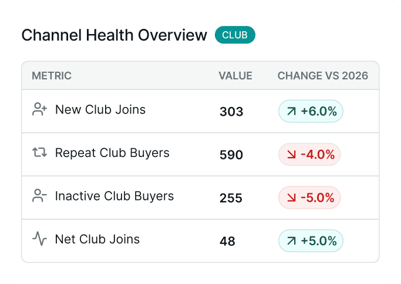Click the up-right arrow in the +6.0% badge
The width and height of the screenshot is (401, 284).
coord(291,111)
